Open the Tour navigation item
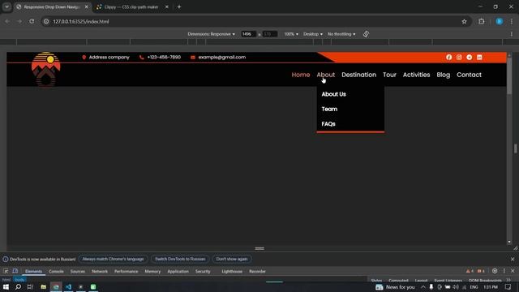This screenshot has height=292, width=519. coord(389,75)
